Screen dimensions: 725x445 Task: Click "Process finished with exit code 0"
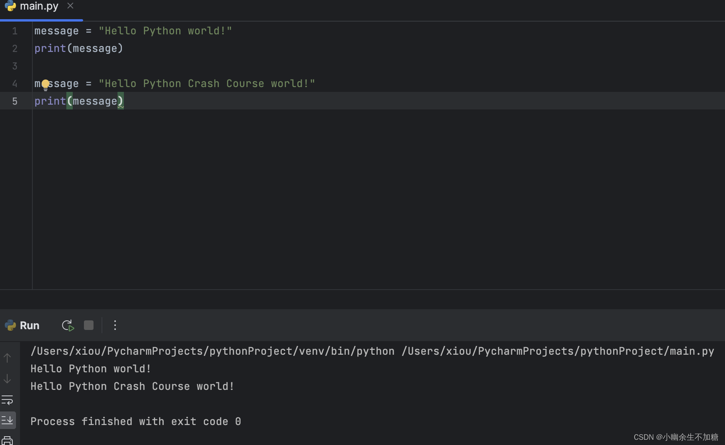tap(136, 421)
